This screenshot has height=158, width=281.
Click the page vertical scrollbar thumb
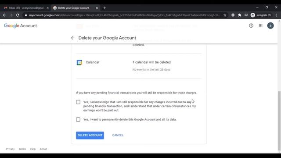click(279, 121)
